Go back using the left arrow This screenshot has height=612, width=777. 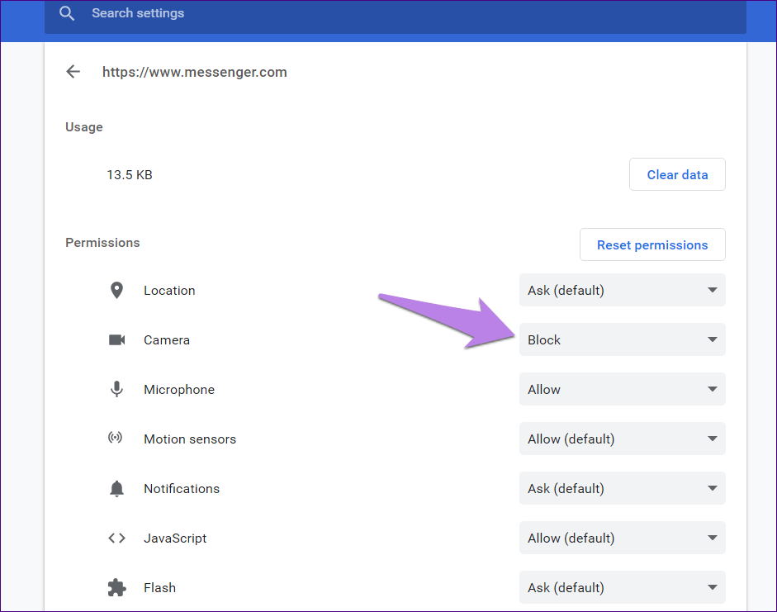pos(73,72)
